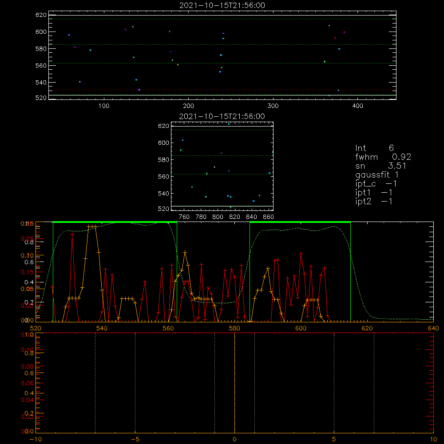Click the small middle plot title 2021-10-15T21:56:00
The width and height of the screenshot is (444, 444).
tap(222, 116)
